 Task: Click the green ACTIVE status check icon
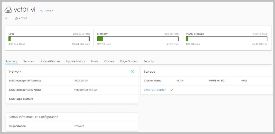click(16, 18)
